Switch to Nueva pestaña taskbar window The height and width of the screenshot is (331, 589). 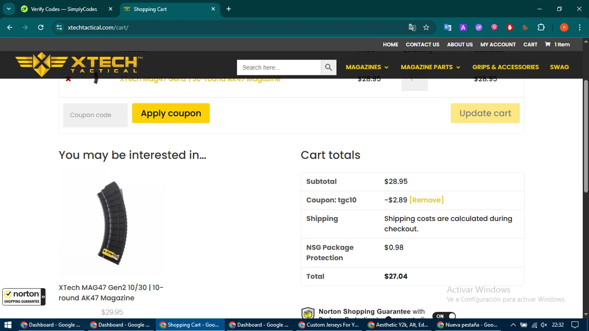point(468,325)
